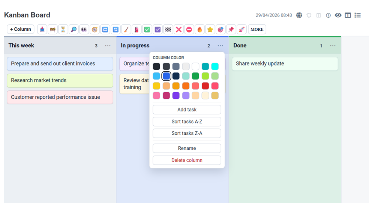Image resolution: width=369 pixels, height=203 pixels.
Task: Choose the hourglass emoji icon
Action: [63, 29]
